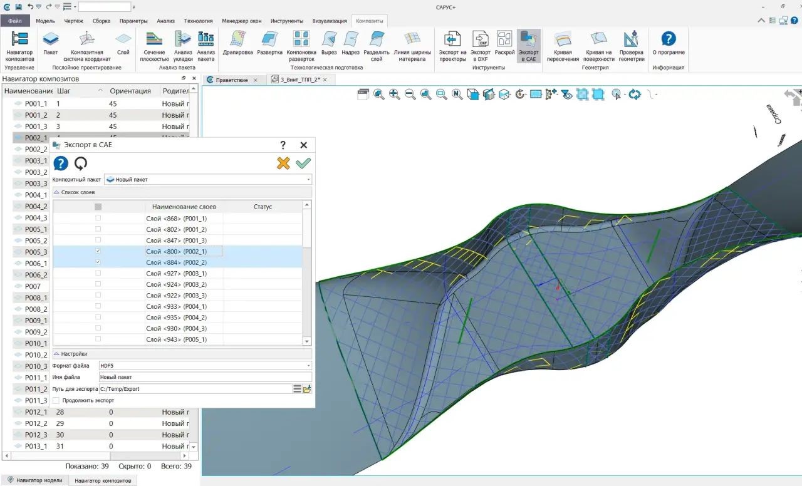
Task: Cancel export with the orange X icon
Action: point(283,163)
